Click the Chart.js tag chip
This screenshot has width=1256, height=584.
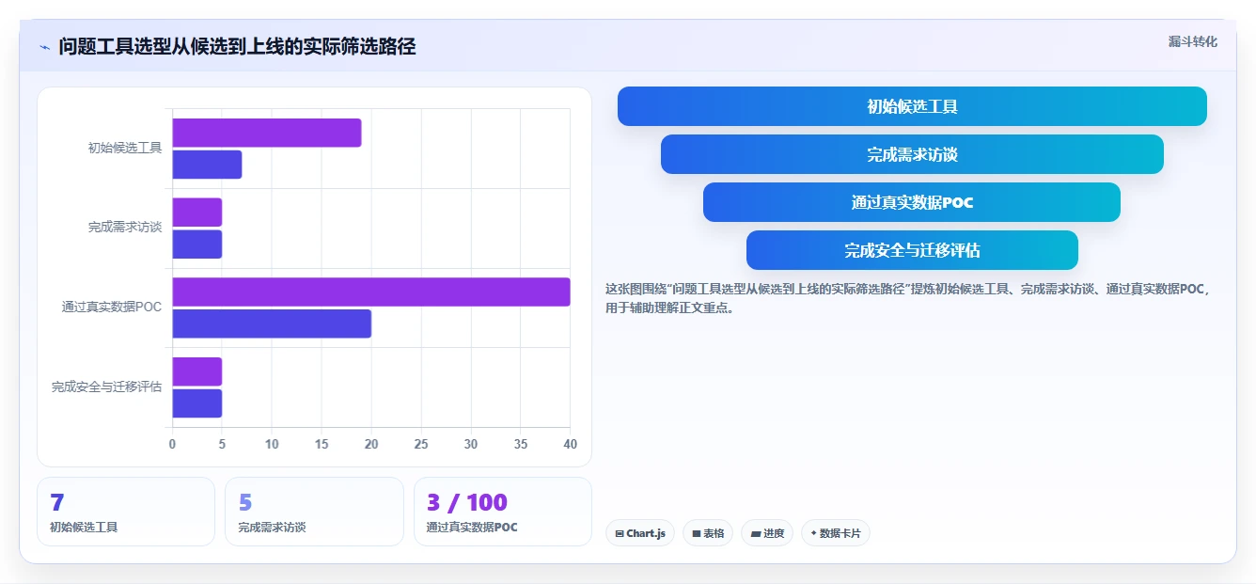[x=640, y=533]
